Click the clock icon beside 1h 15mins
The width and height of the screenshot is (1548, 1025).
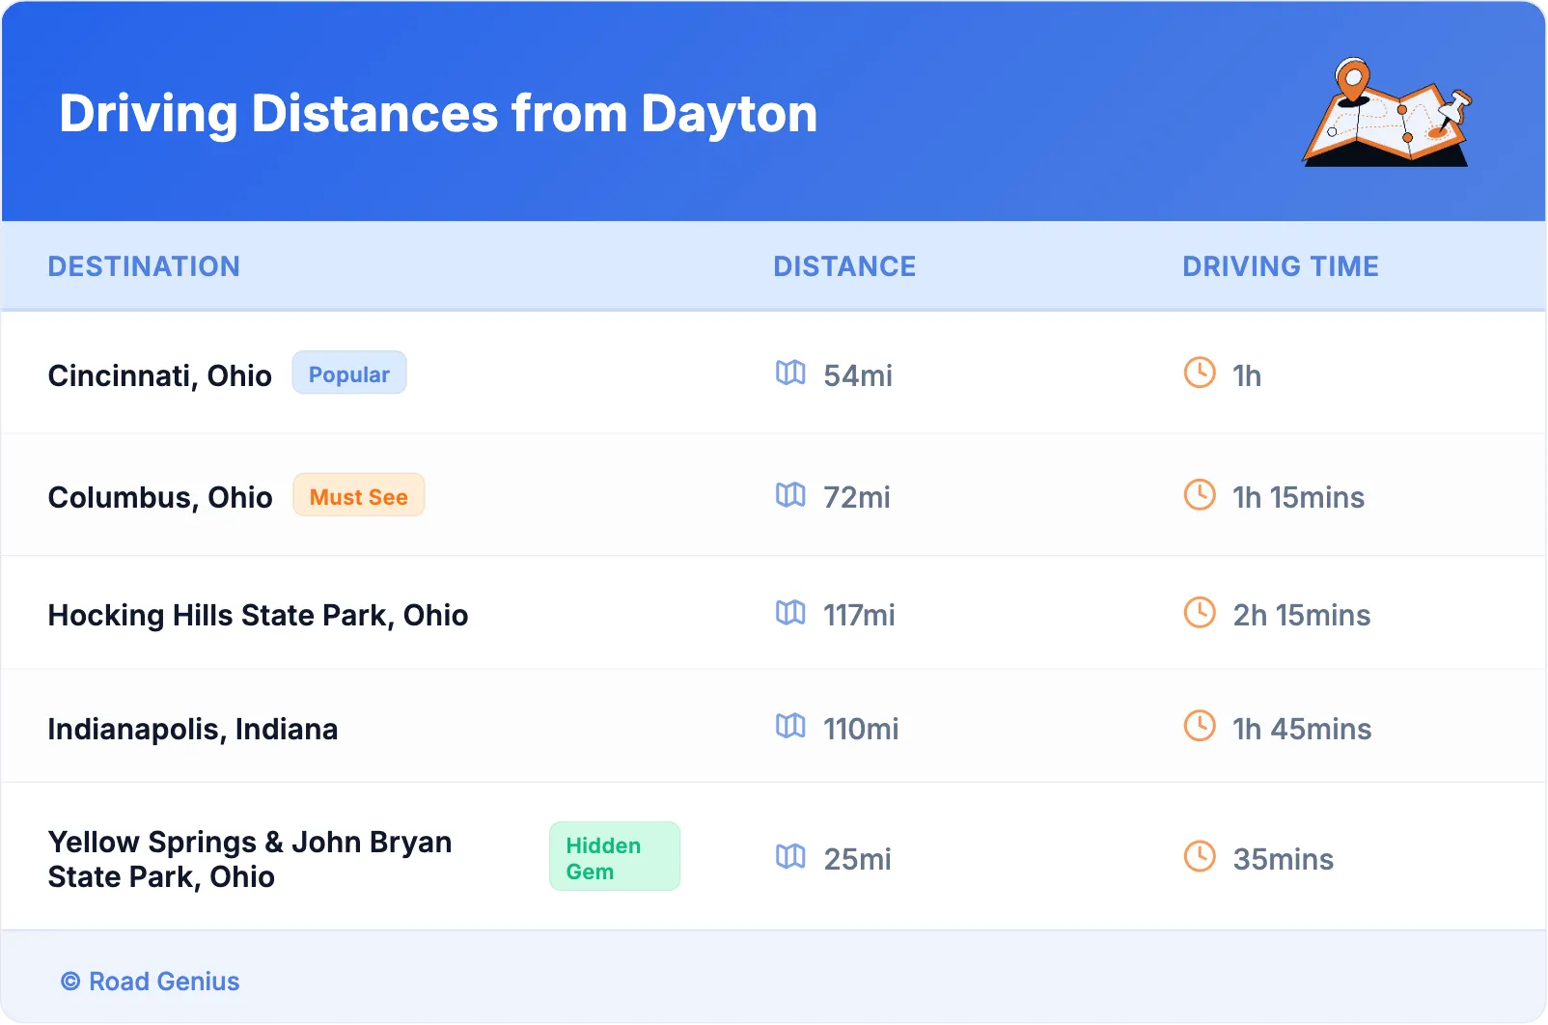(x=1200, y=495)
